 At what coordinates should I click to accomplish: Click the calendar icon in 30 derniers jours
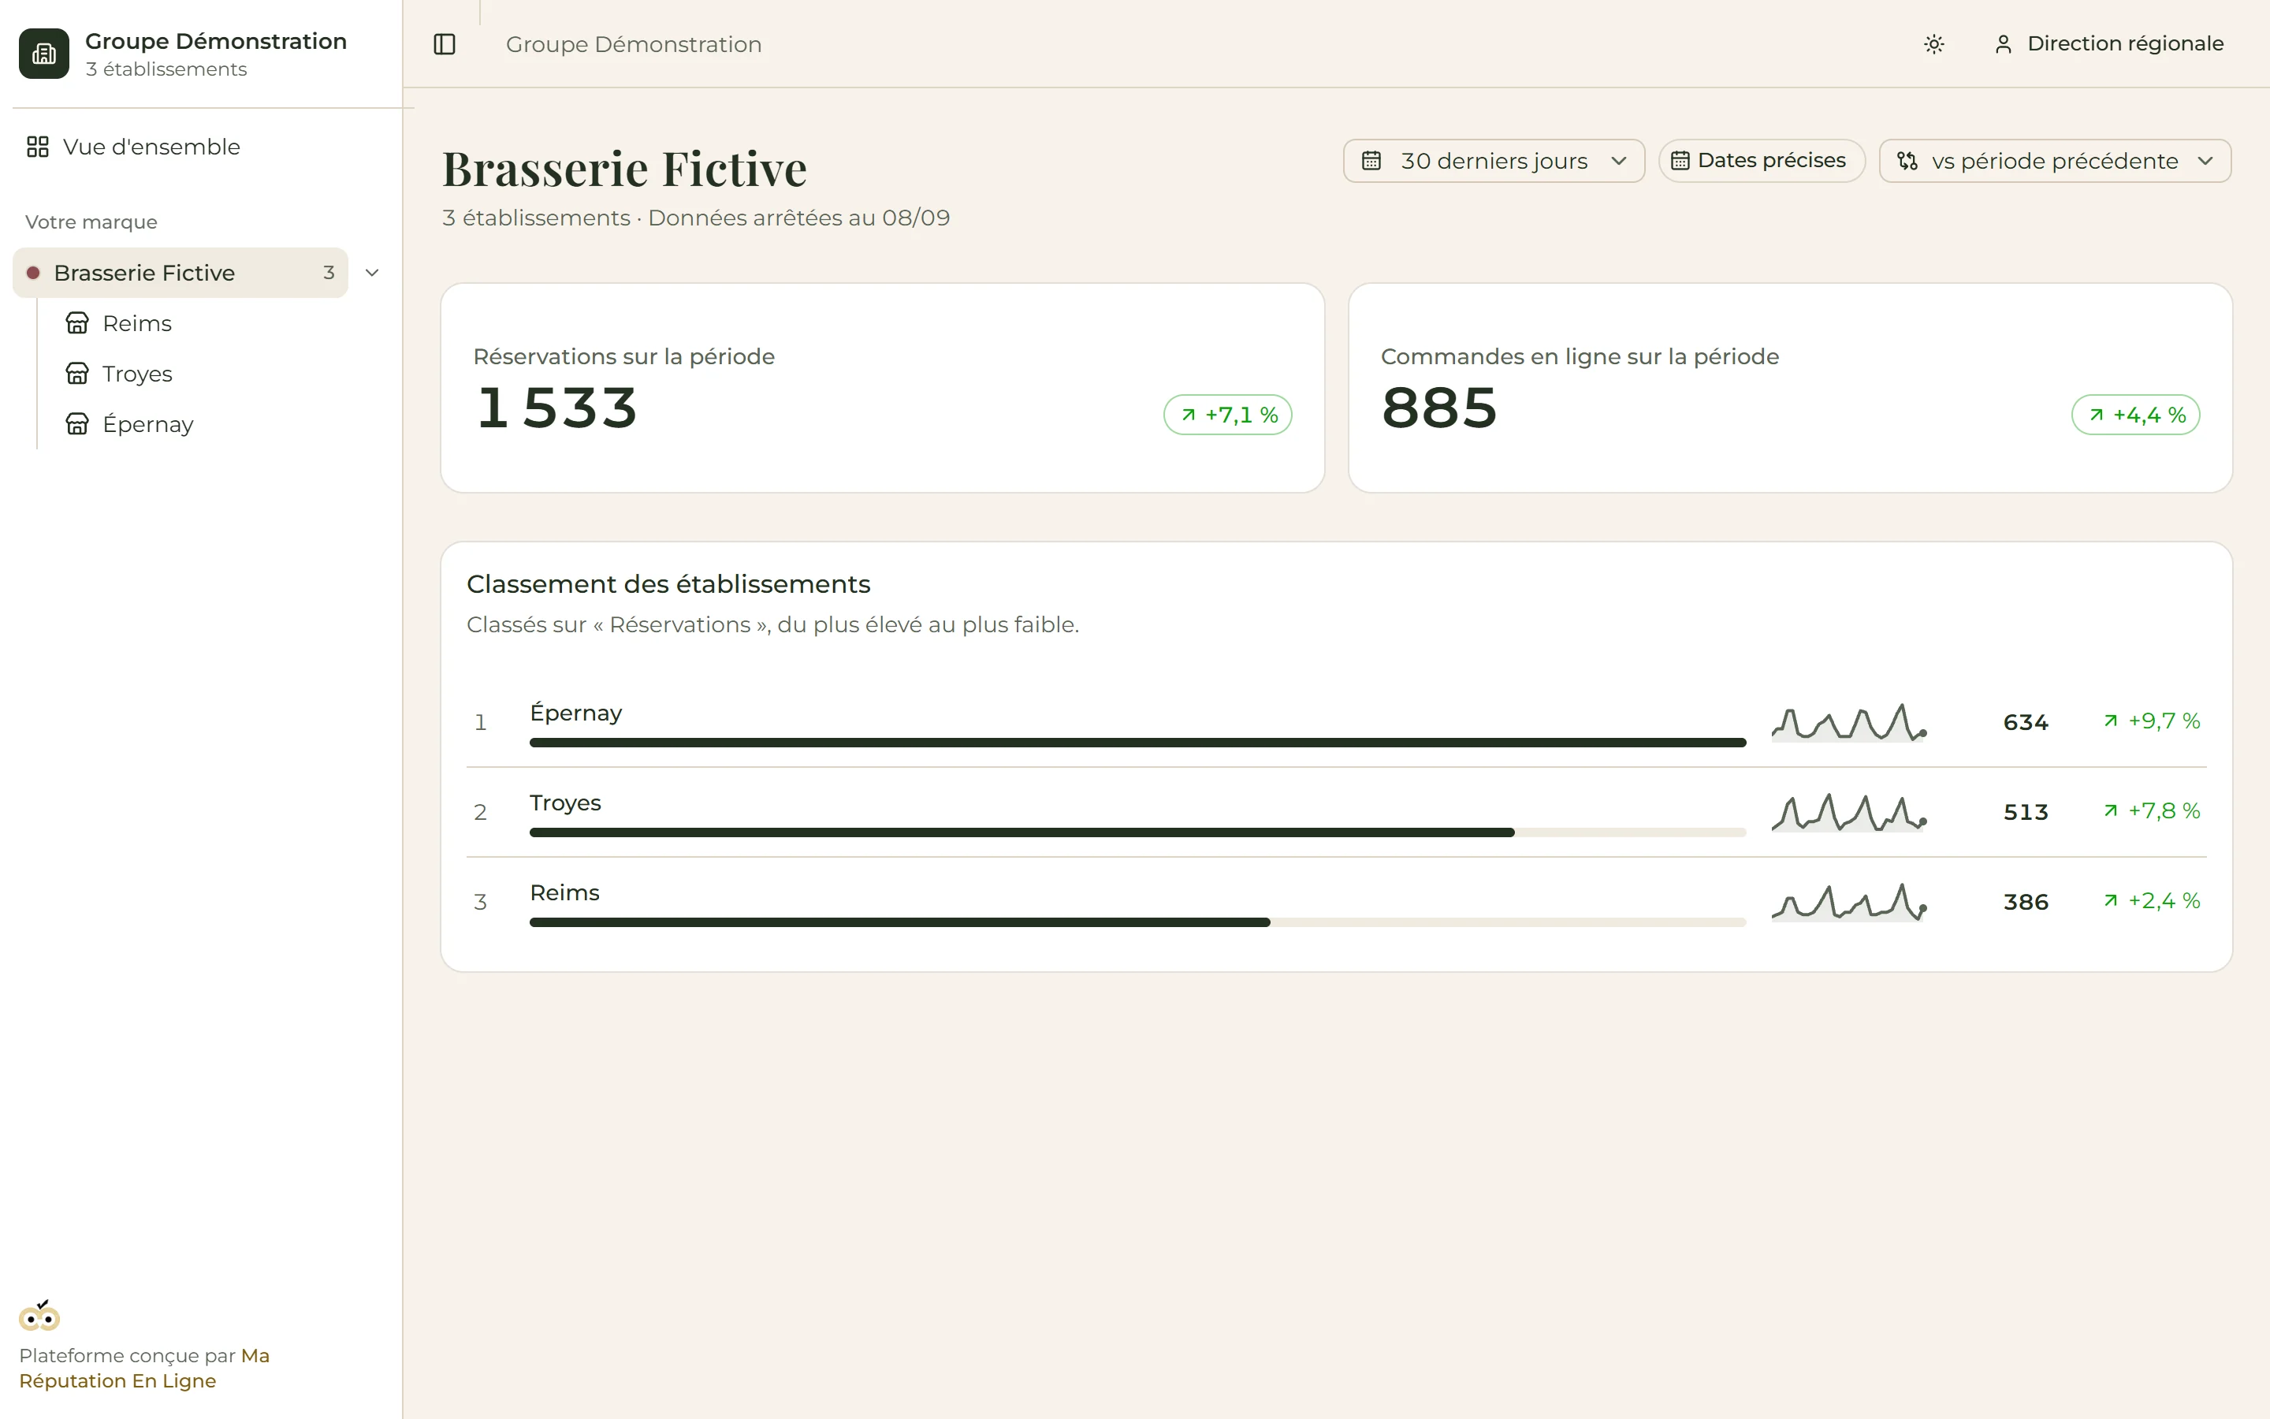tap(1371, 162)
